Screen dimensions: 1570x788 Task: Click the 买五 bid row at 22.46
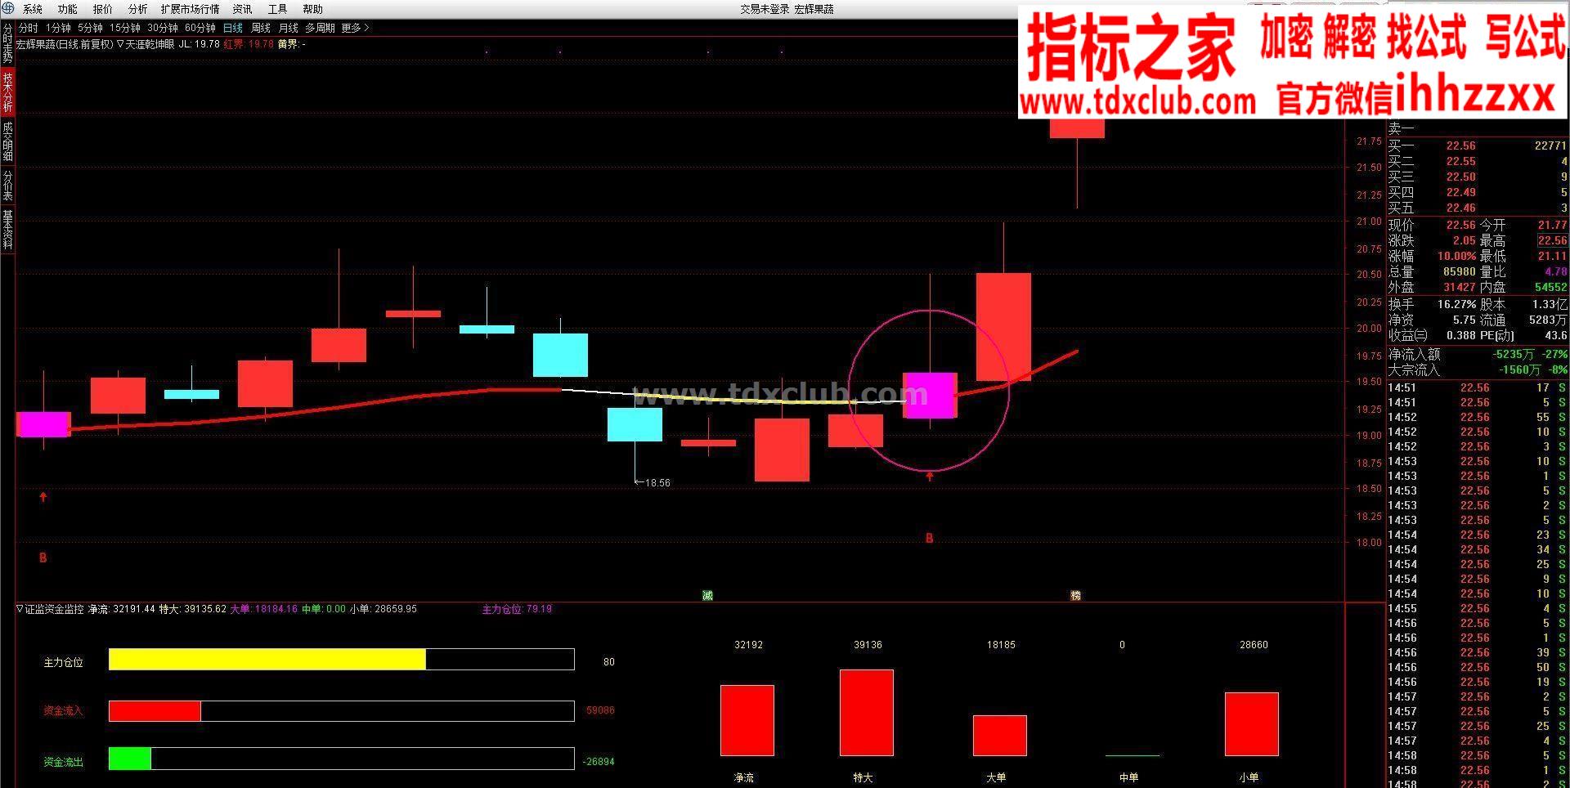click(x=1478, y=208)
